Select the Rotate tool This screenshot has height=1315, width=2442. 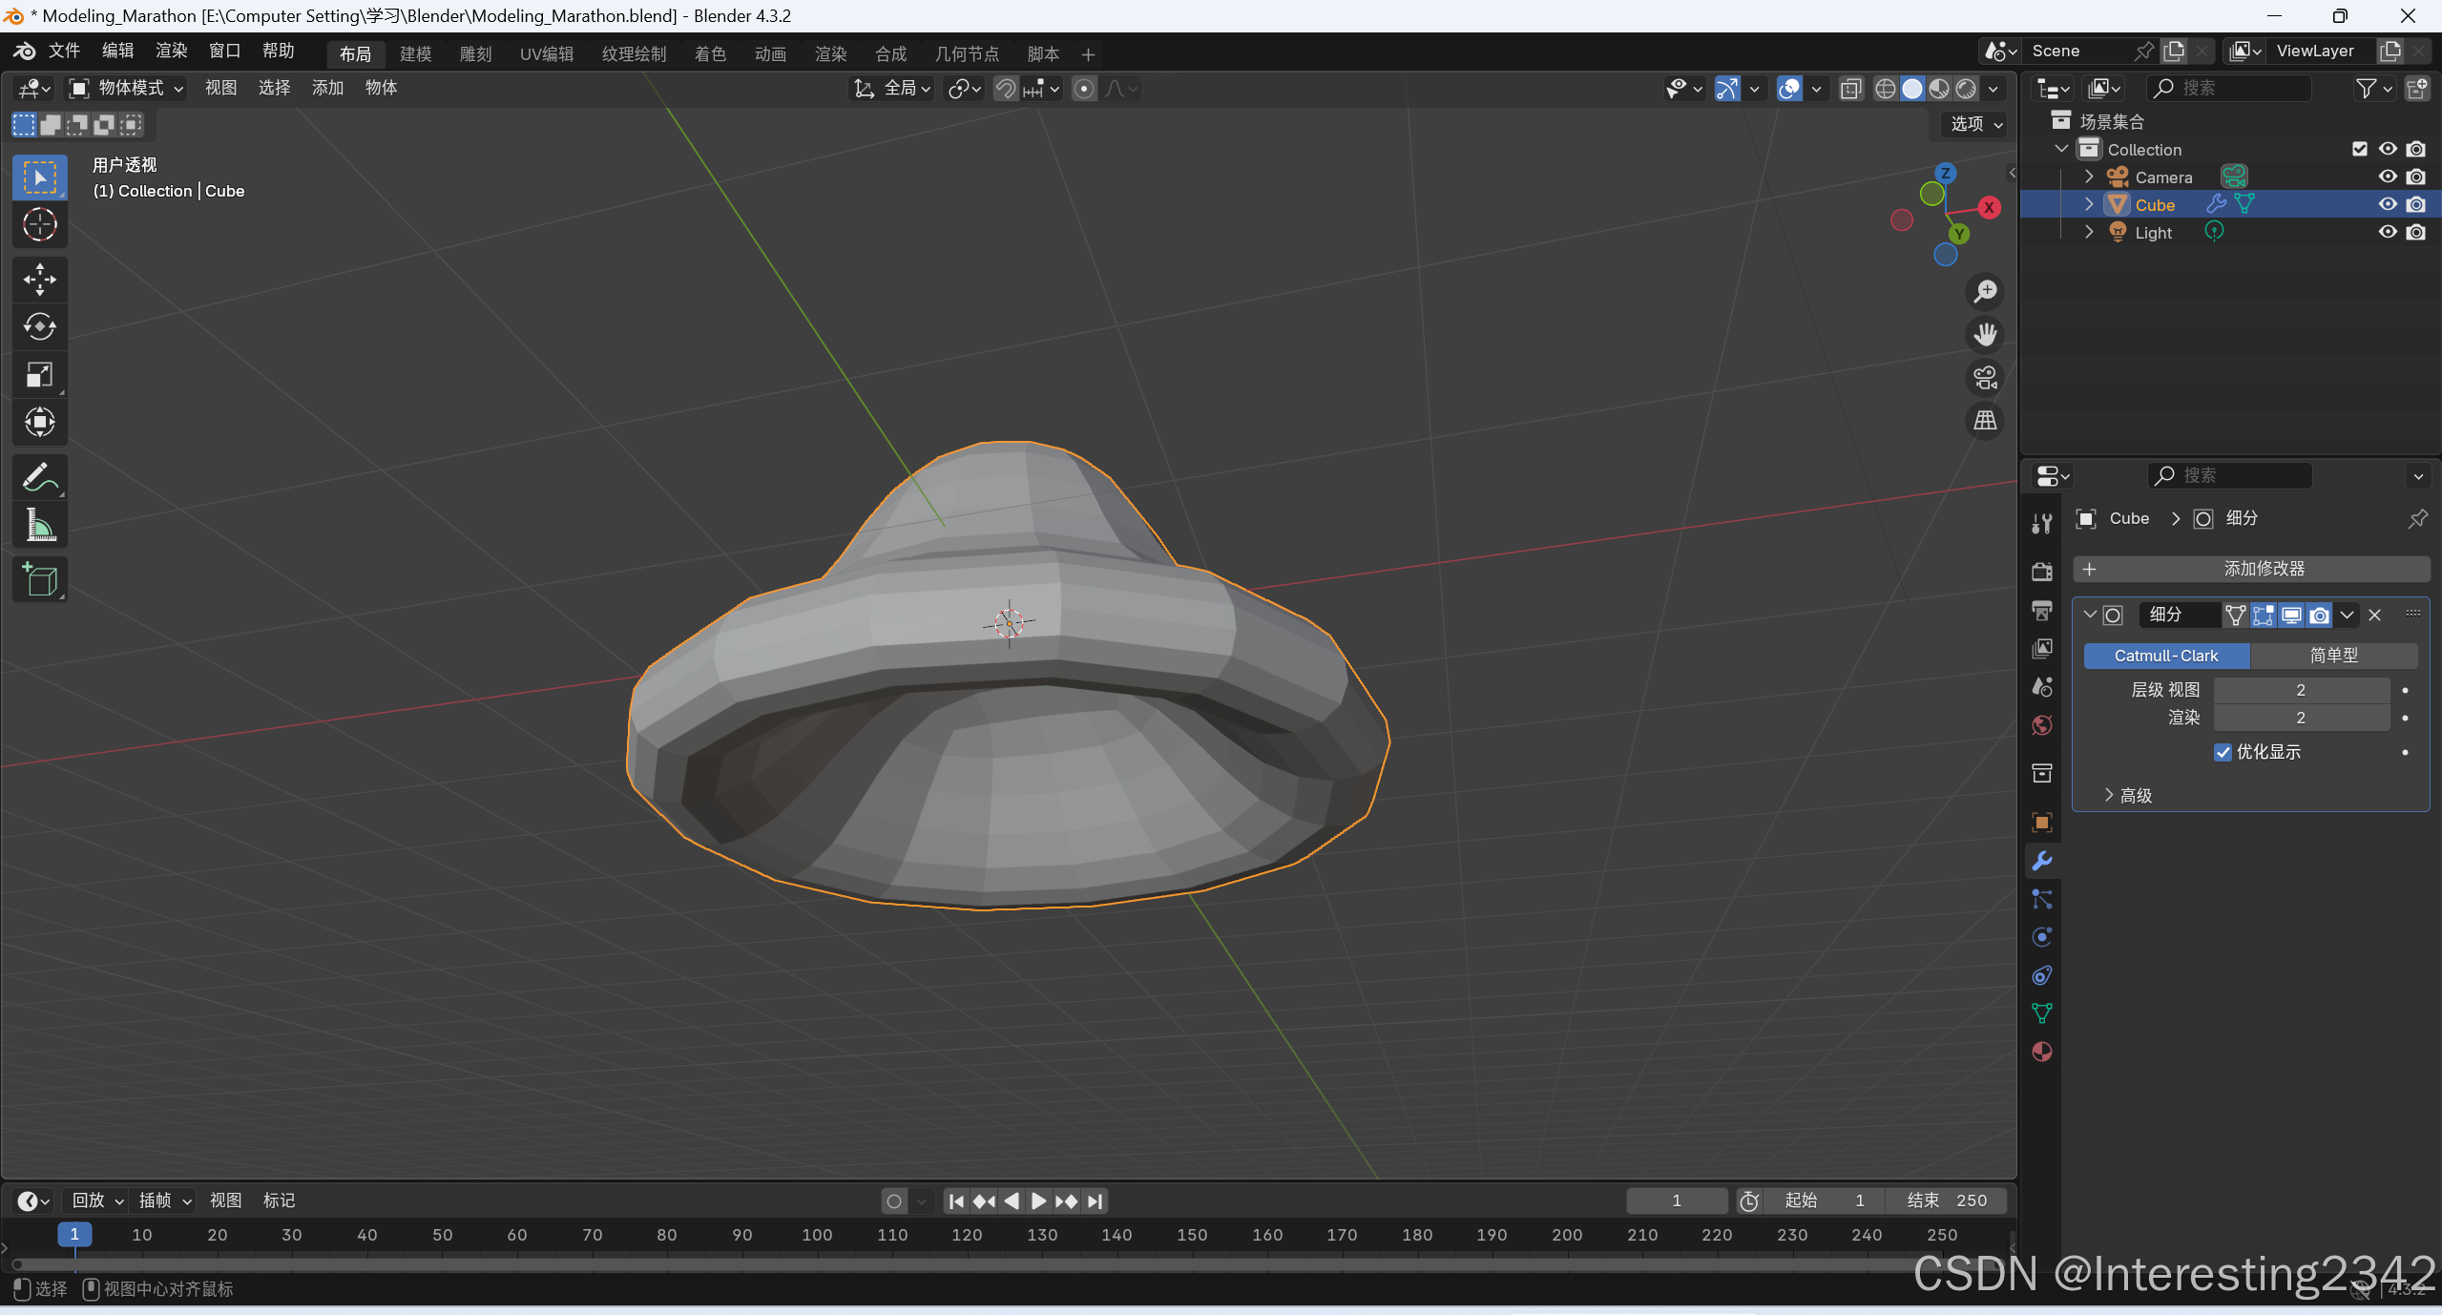[39, 326]
